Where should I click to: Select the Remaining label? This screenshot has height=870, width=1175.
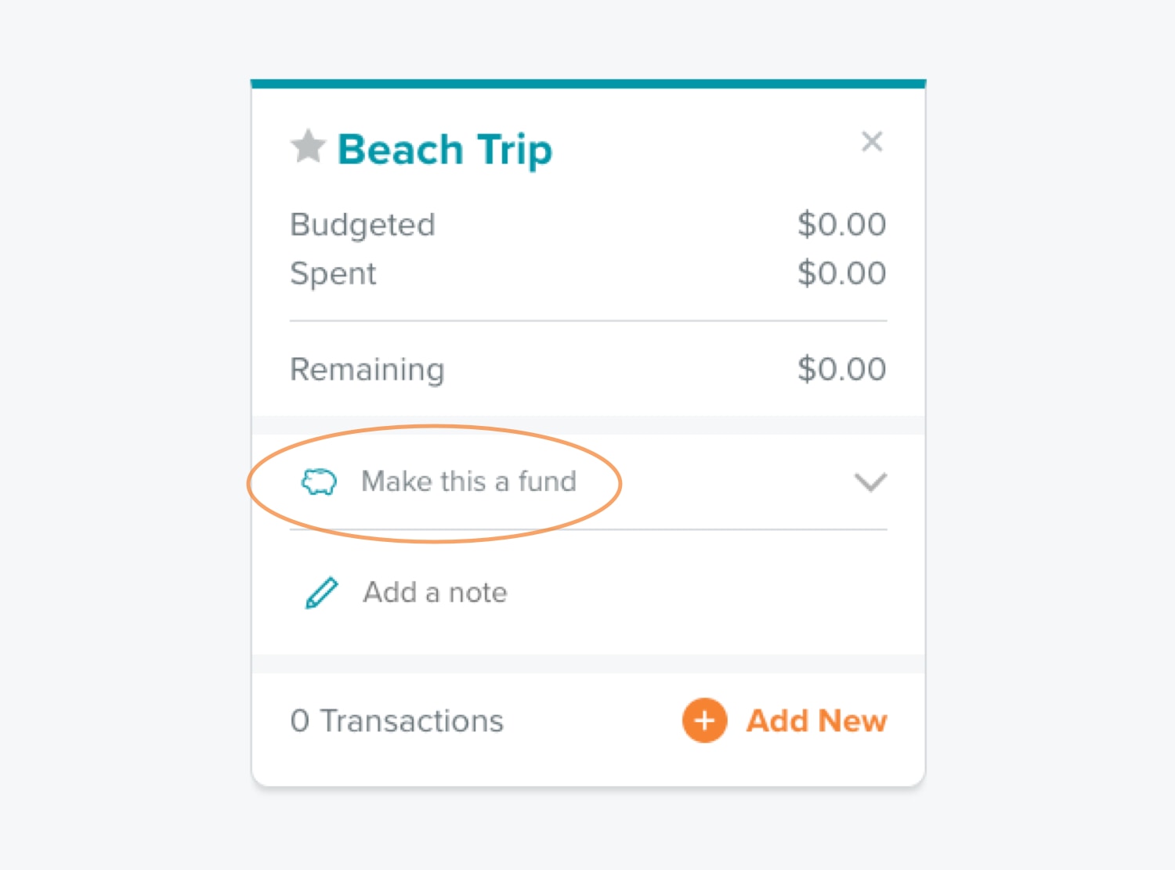(367, 370)
